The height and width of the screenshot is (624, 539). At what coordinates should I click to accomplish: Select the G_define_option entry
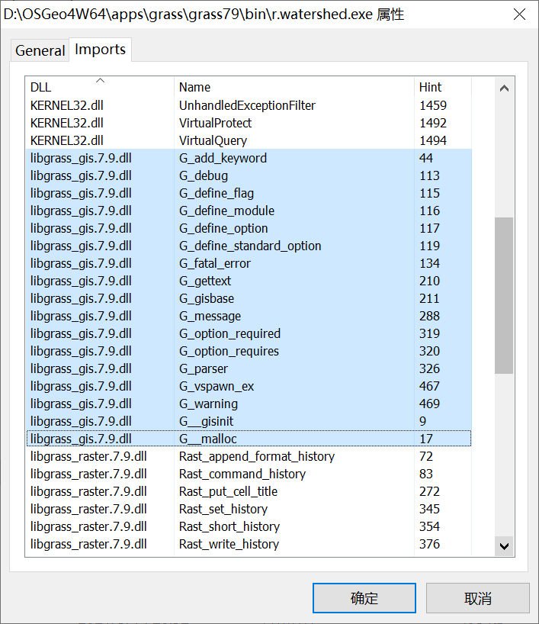click(x=249, y=228)
